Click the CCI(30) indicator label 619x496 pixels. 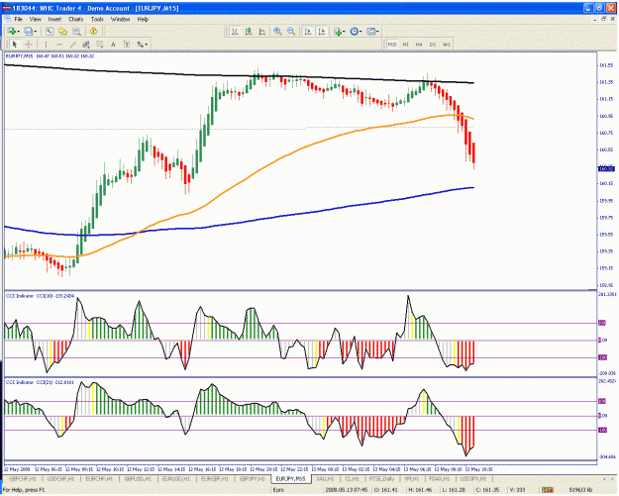40,296
